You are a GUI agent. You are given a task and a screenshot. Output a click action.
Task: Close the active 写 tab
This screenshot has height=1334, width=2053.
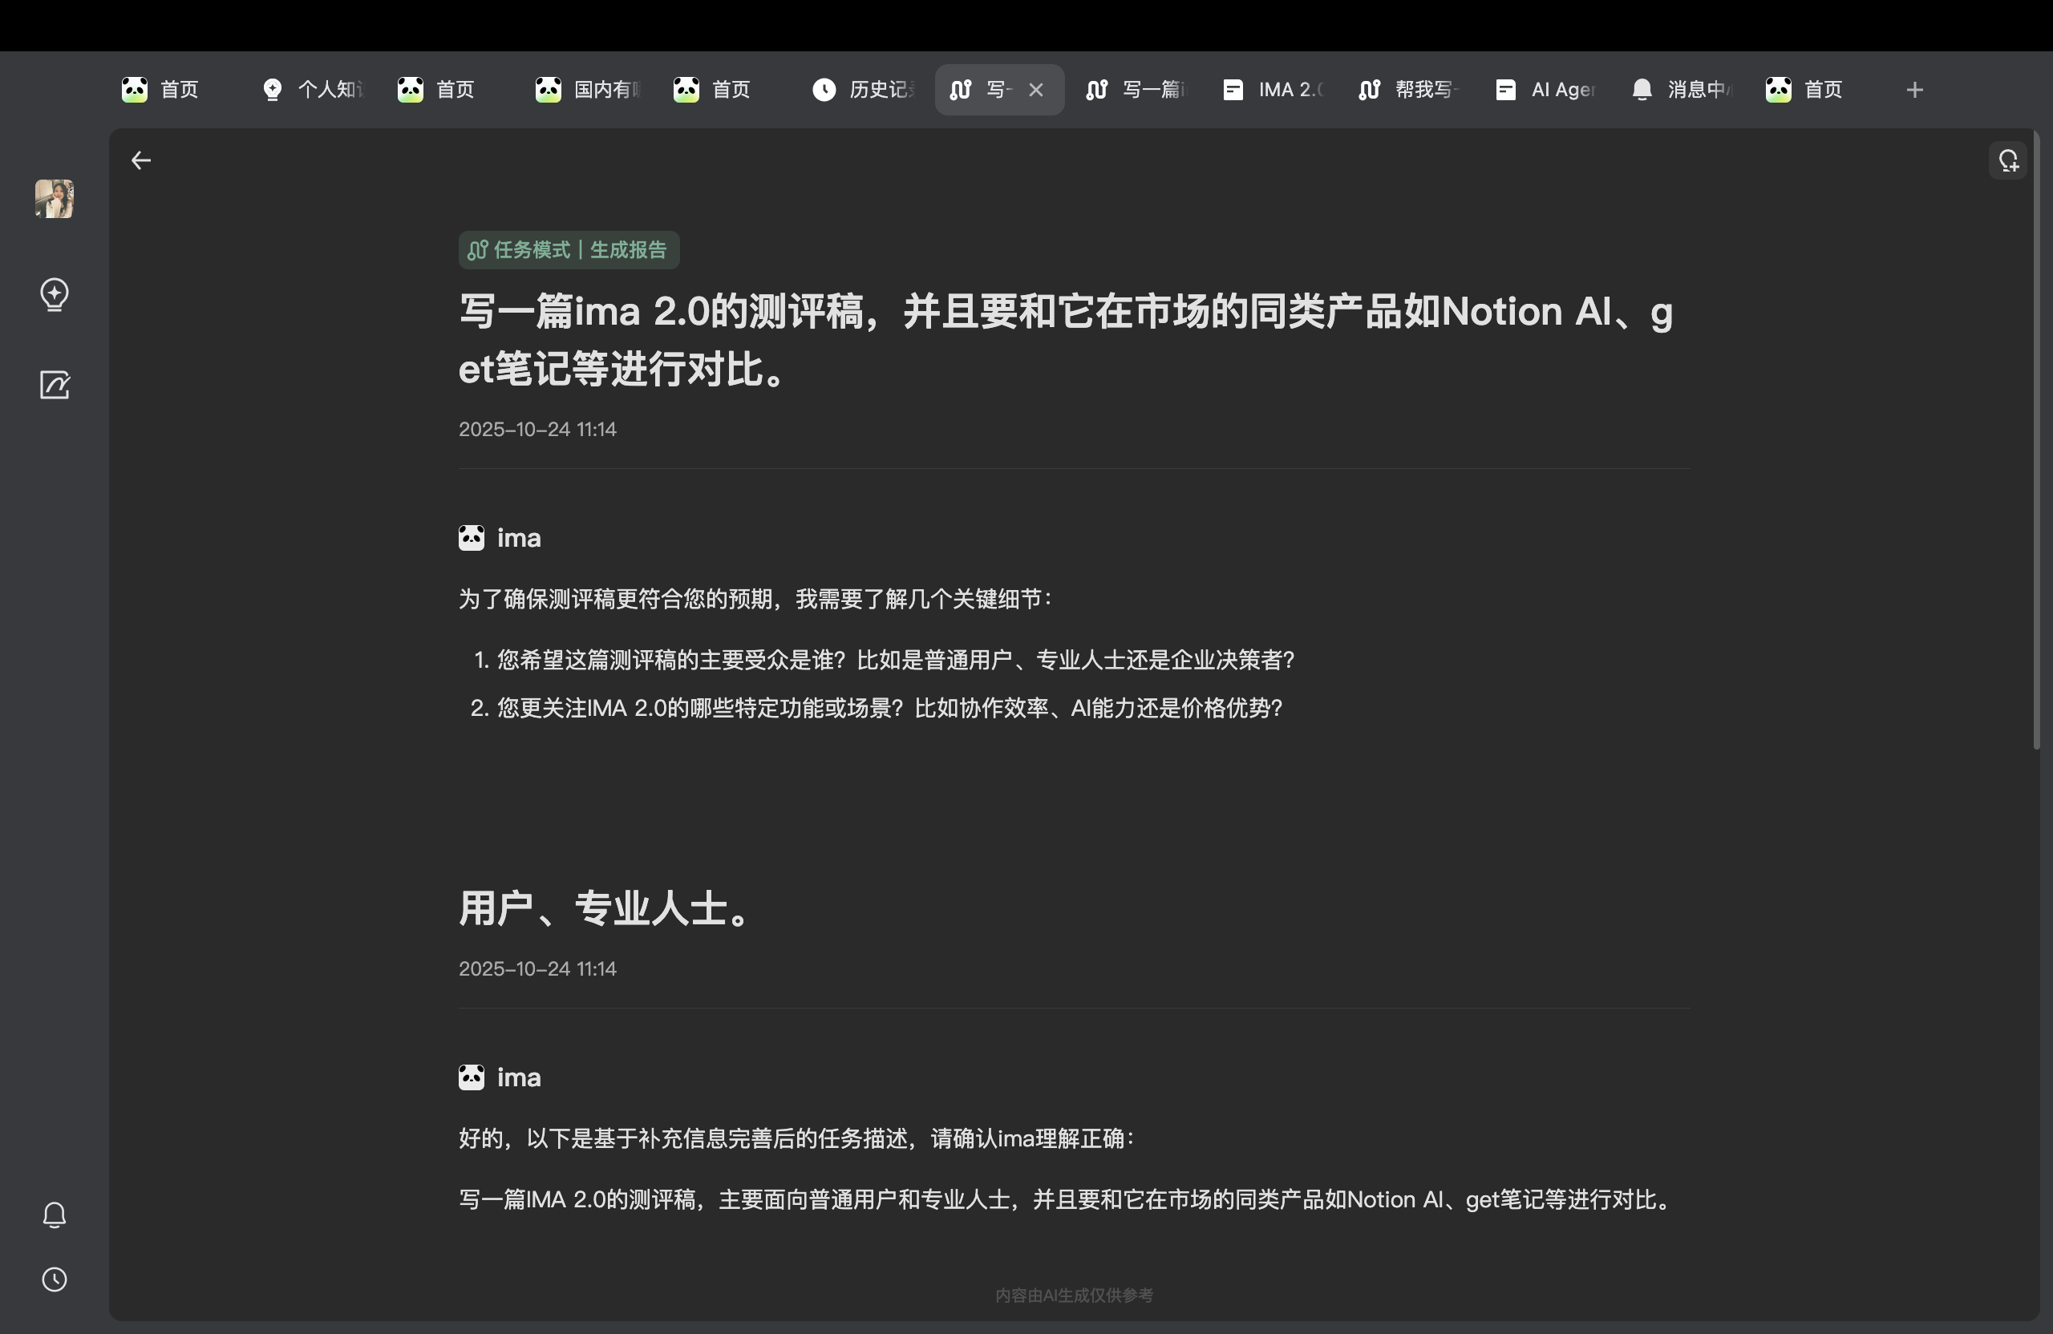(x=1036, y=90)
